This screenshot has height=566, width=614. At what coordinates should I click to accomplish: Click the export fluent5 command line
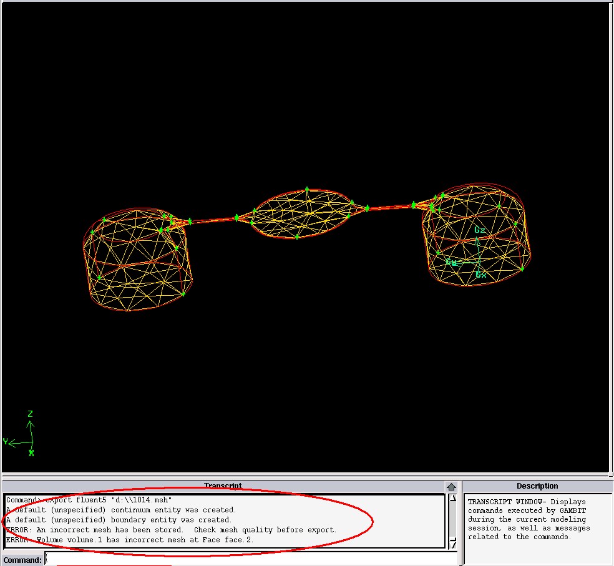tap(89, 500)
